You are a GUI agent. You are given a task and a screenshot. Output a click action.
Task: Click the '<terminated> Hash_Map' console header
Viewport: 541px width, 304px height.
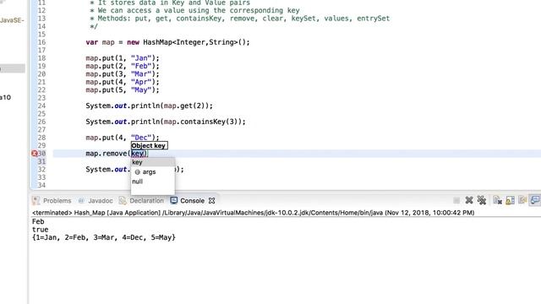click(x=254, y=213)
